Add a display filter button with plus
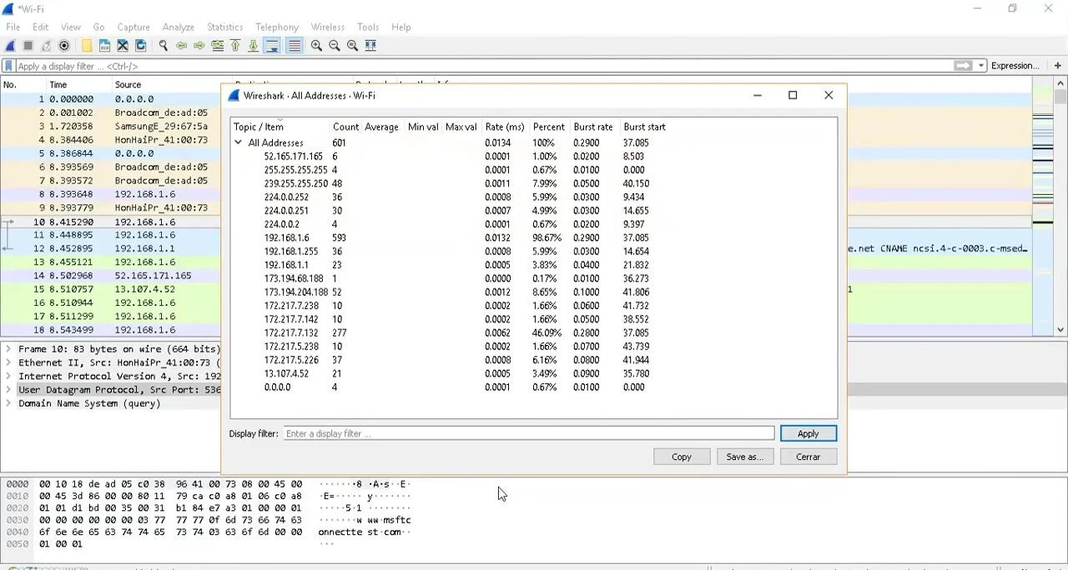This screenshot has height=570, width=1068. click(x=1057, y=66)
